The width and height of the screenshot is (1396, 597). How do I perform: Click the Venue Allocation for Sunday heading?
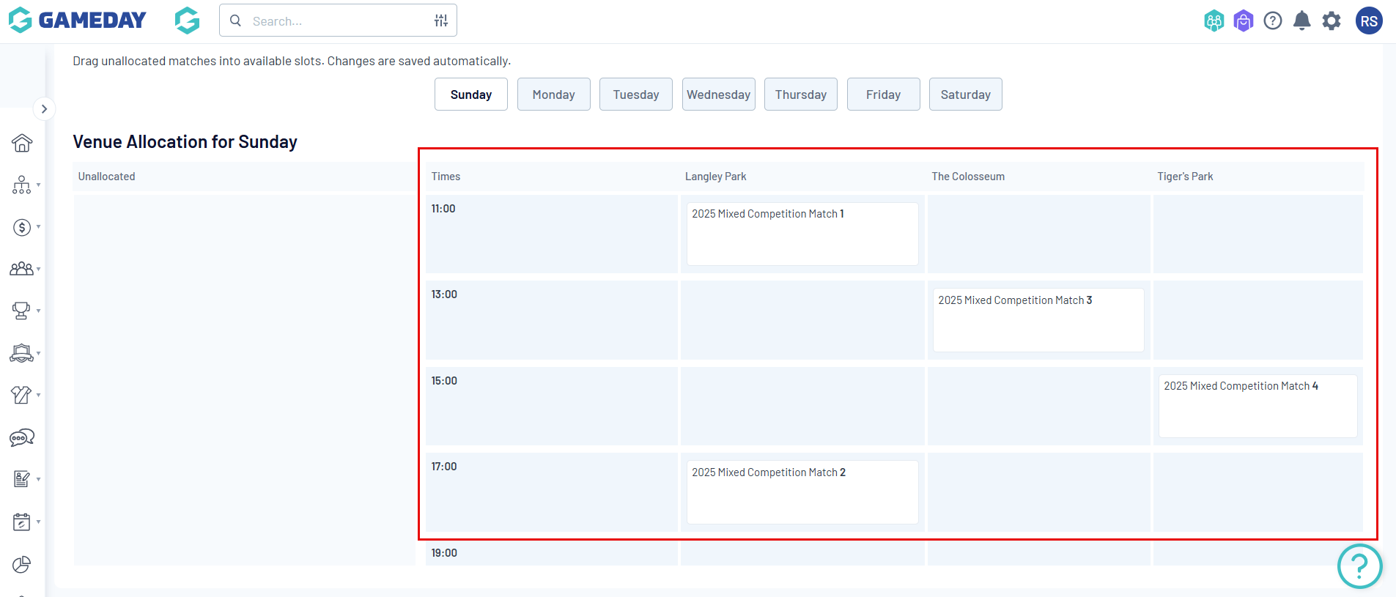[x=185, y=142]
